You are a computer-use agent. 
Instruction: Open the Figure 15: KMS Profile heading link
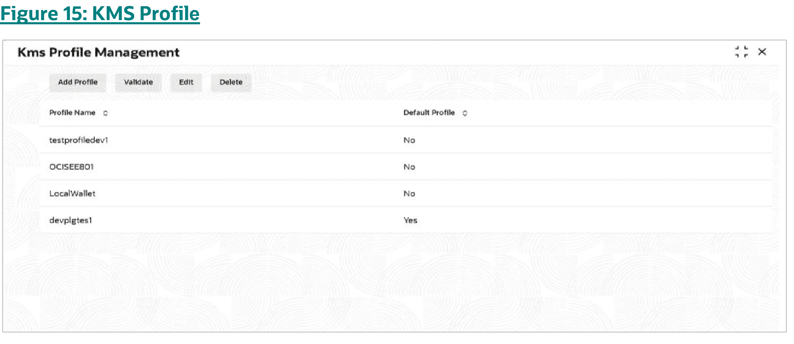point(100,13)
